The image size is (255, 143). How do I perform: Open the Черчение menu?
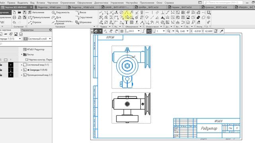click(53, 3)
